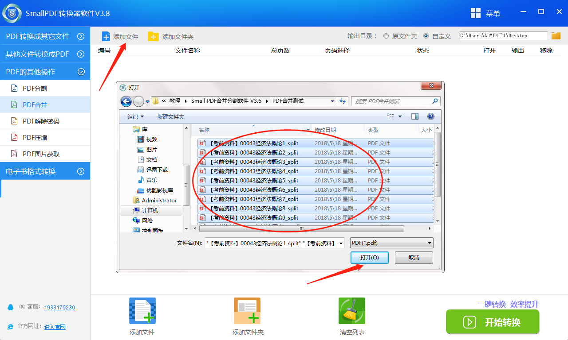This screenshot has height=340, width=568.
Task: Click the 添加文件夹 icon in the top toolbar
Action: click(x=153, y=36)
